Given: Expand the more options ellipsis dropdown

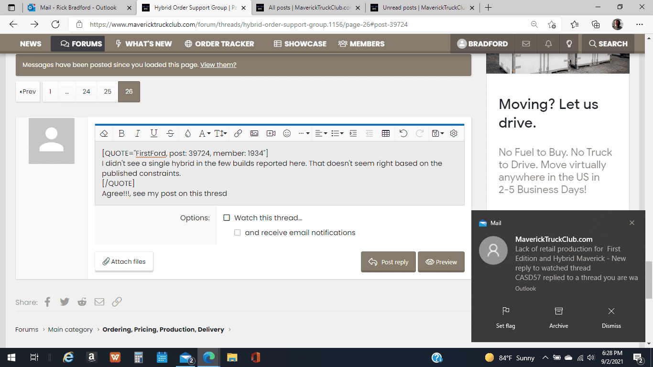Looking at the screenshot, I should click(x=304, y=134).
